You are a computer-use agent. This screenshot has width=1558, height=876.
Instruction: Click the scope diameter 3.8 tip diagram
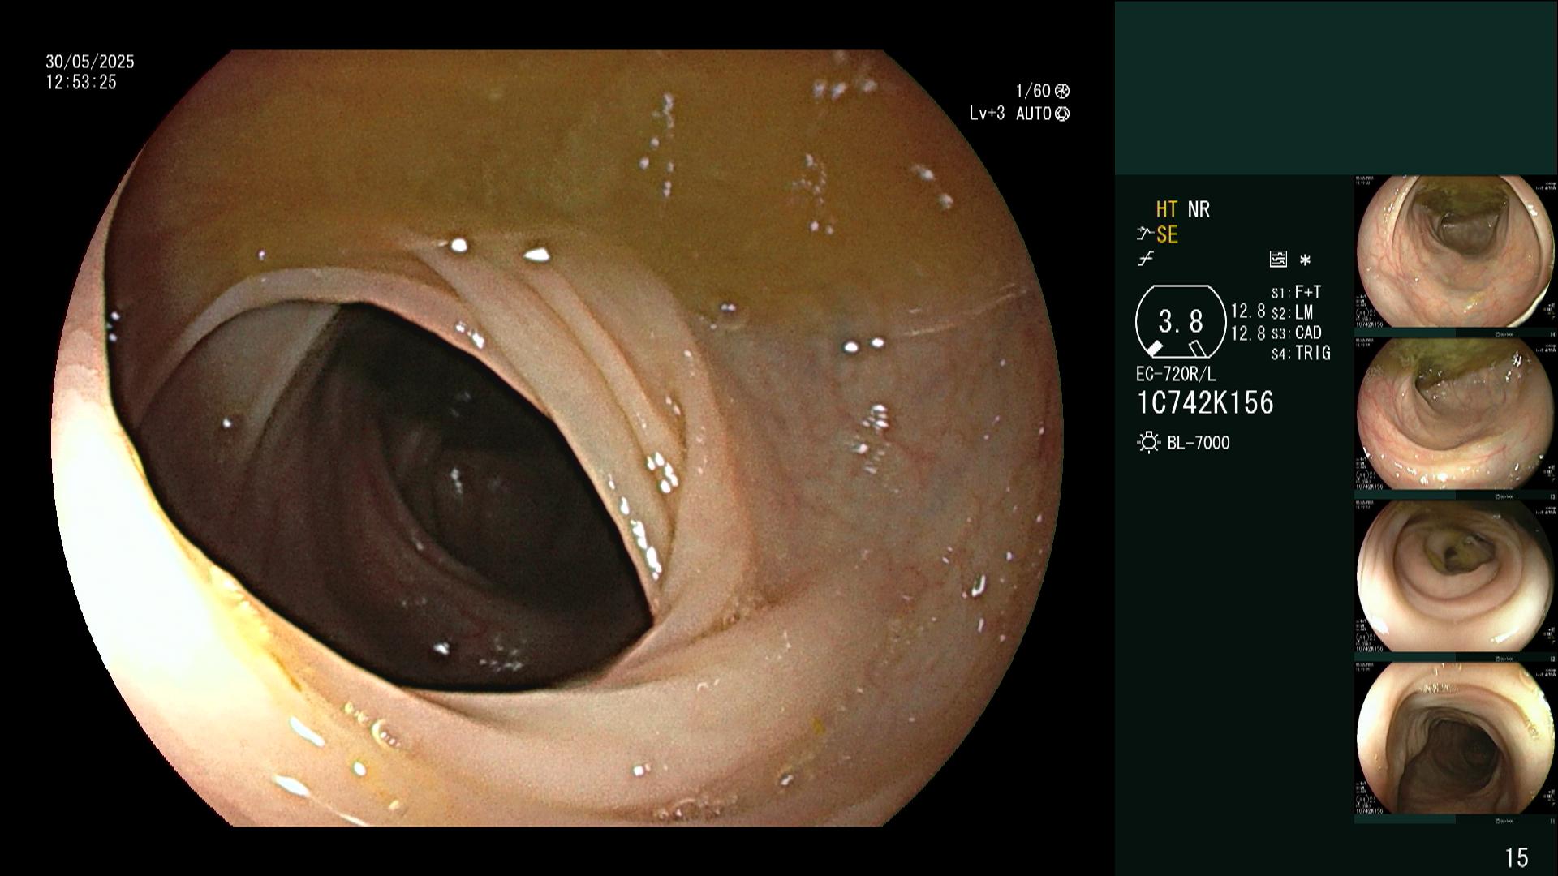(1181, 322)
